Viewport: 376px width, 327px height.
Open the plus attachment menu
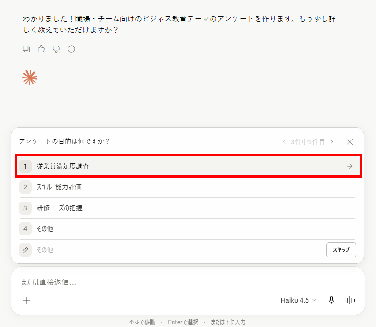(27, 300)
